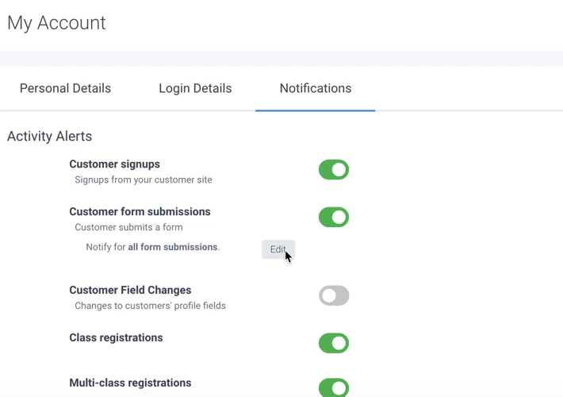
Task: Click the 'Signups from your customer site' description
Action: point(144,180)
